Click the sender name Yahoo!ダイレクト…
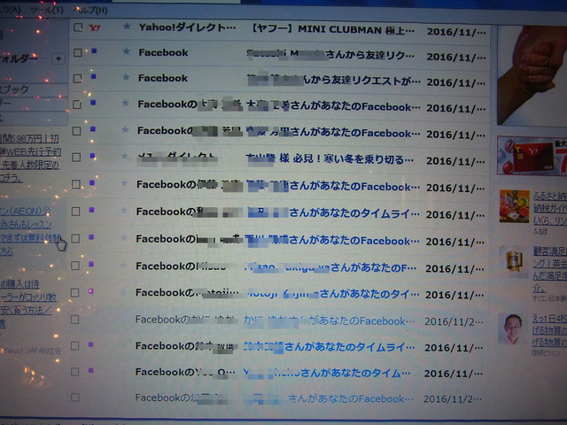Viewport: 567px width, 425px height. [187, 27]
